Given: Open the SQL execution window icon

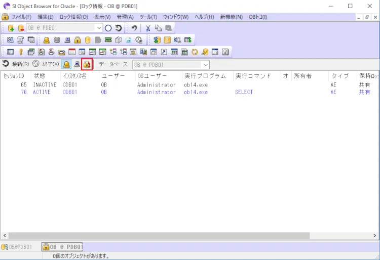Looking at the screenshot, I should click(10, 40).
